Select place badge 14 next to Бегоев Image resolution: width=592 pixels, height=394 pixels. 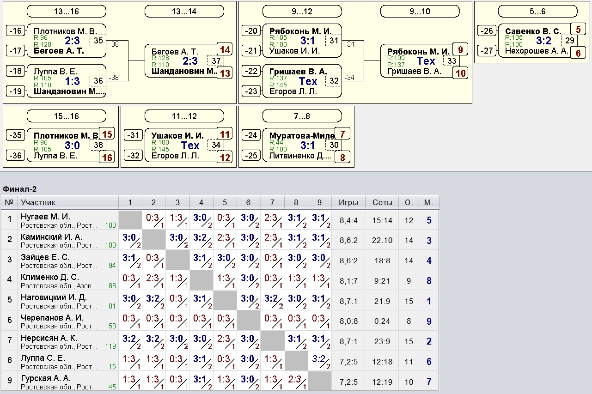[x=225, y=50]
